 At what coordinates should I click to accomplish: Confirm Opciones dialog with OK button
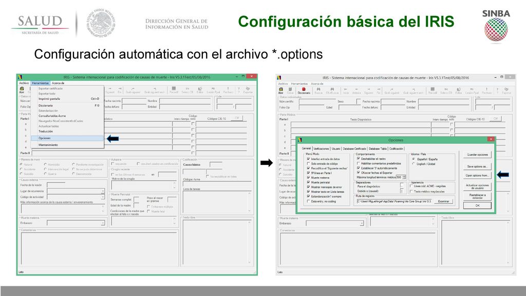click(x=477, y=206)
